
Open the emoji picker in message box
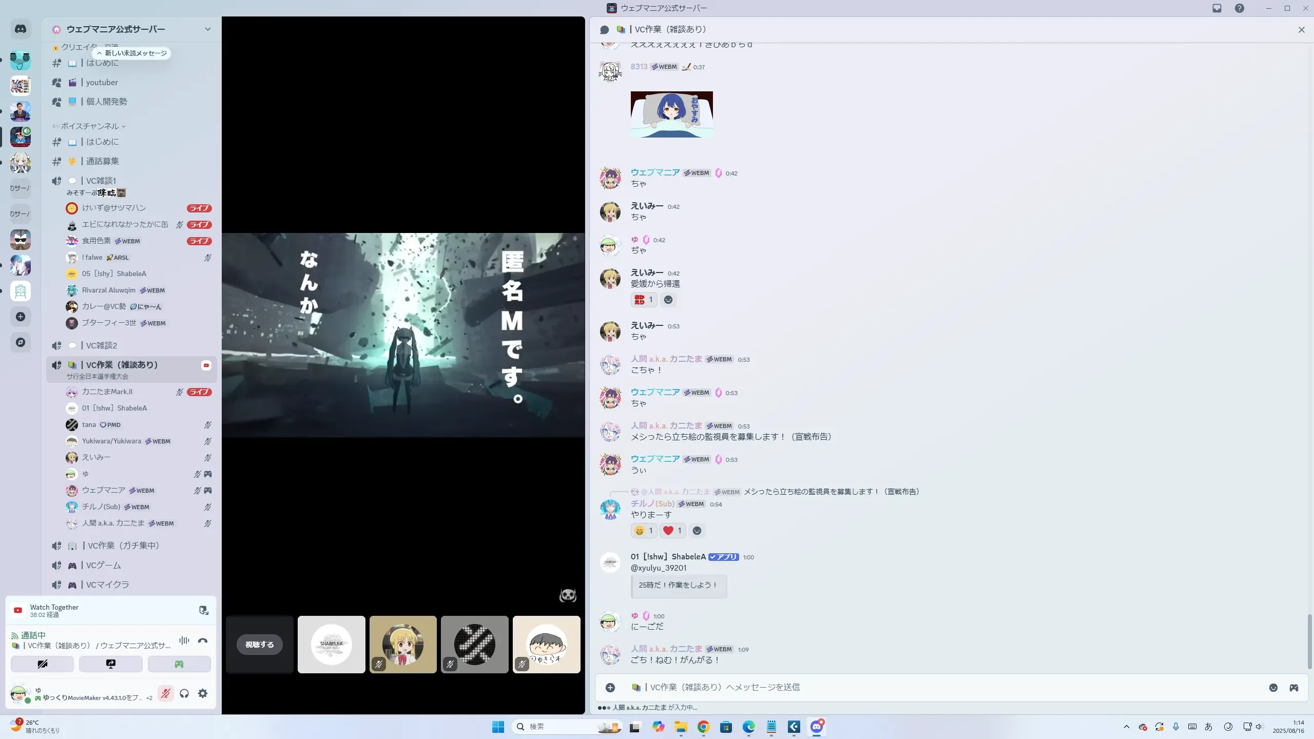click(x=1273, y=688)
